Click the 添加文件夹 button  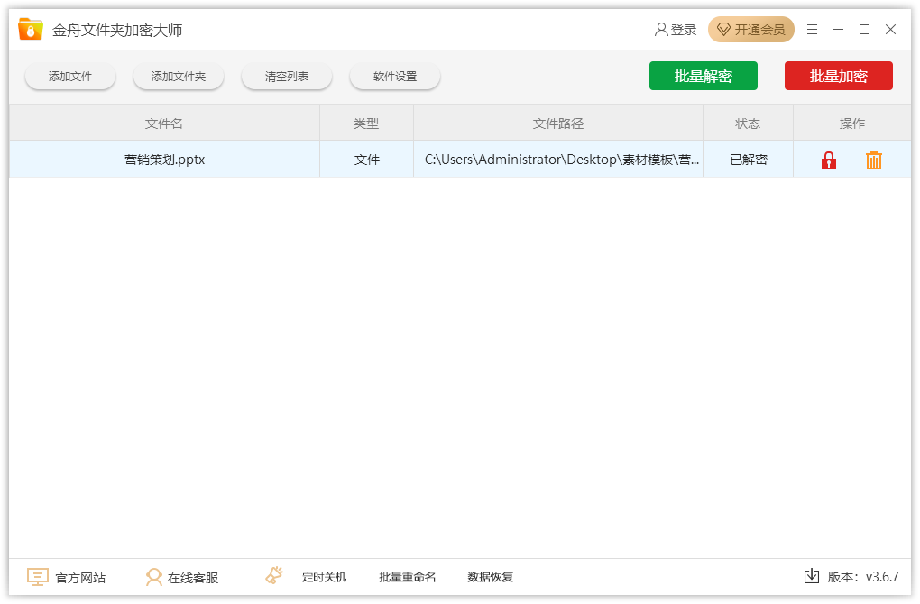(x=179, y=77)
